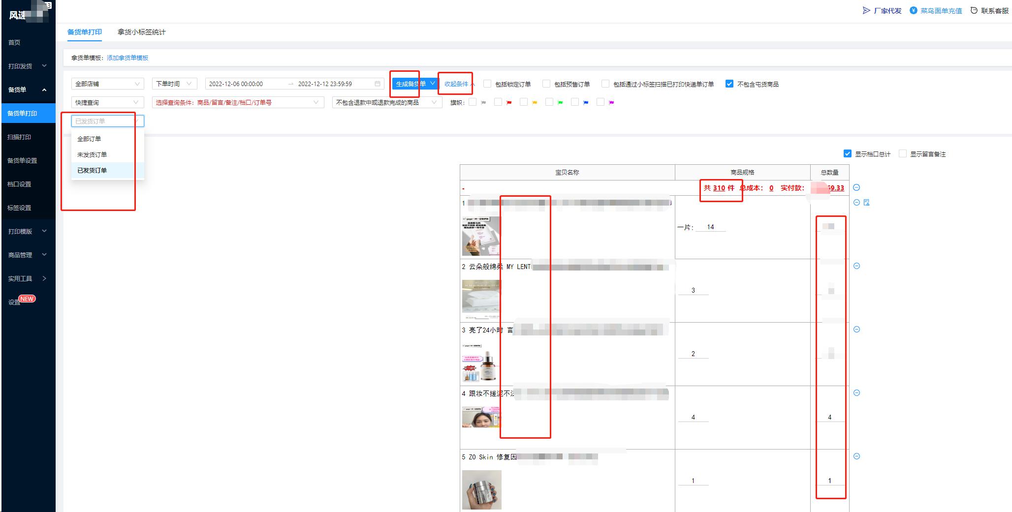Open the 不包含退款中或退款完成的商品 dropdown
Viewport: 1012px width, 512px height.
click(387, 102)
